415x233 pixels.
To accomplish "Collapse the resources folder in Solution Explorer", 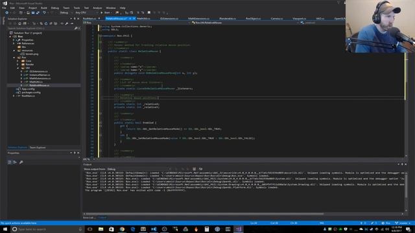I will (14, 50).
